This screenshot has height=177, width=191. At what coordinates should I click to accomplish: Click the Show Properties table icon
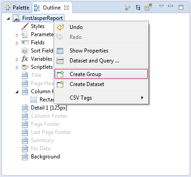point(60,51)
